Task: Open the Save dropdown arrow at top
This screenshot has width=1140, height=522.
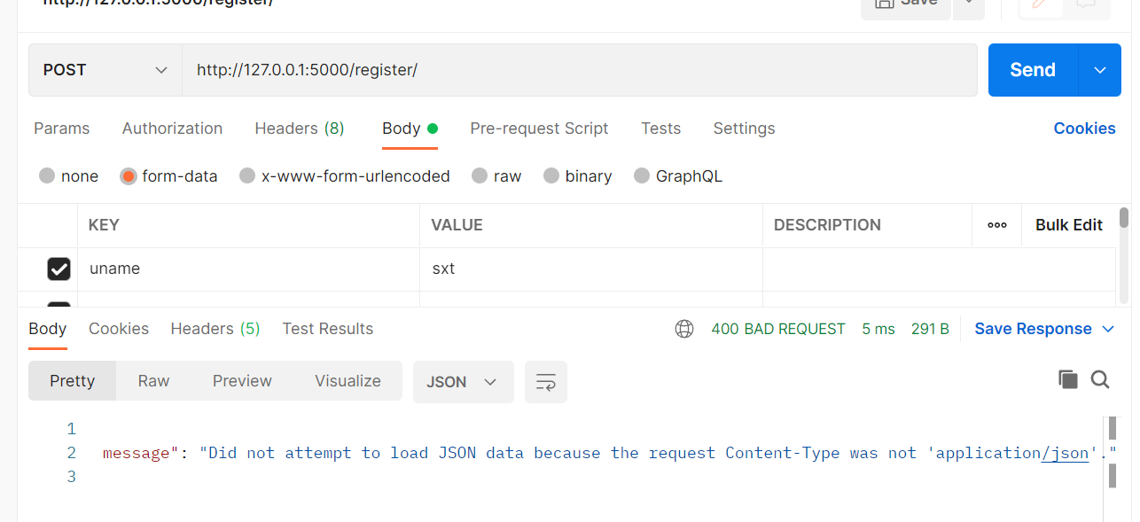Action: (968, 4)
